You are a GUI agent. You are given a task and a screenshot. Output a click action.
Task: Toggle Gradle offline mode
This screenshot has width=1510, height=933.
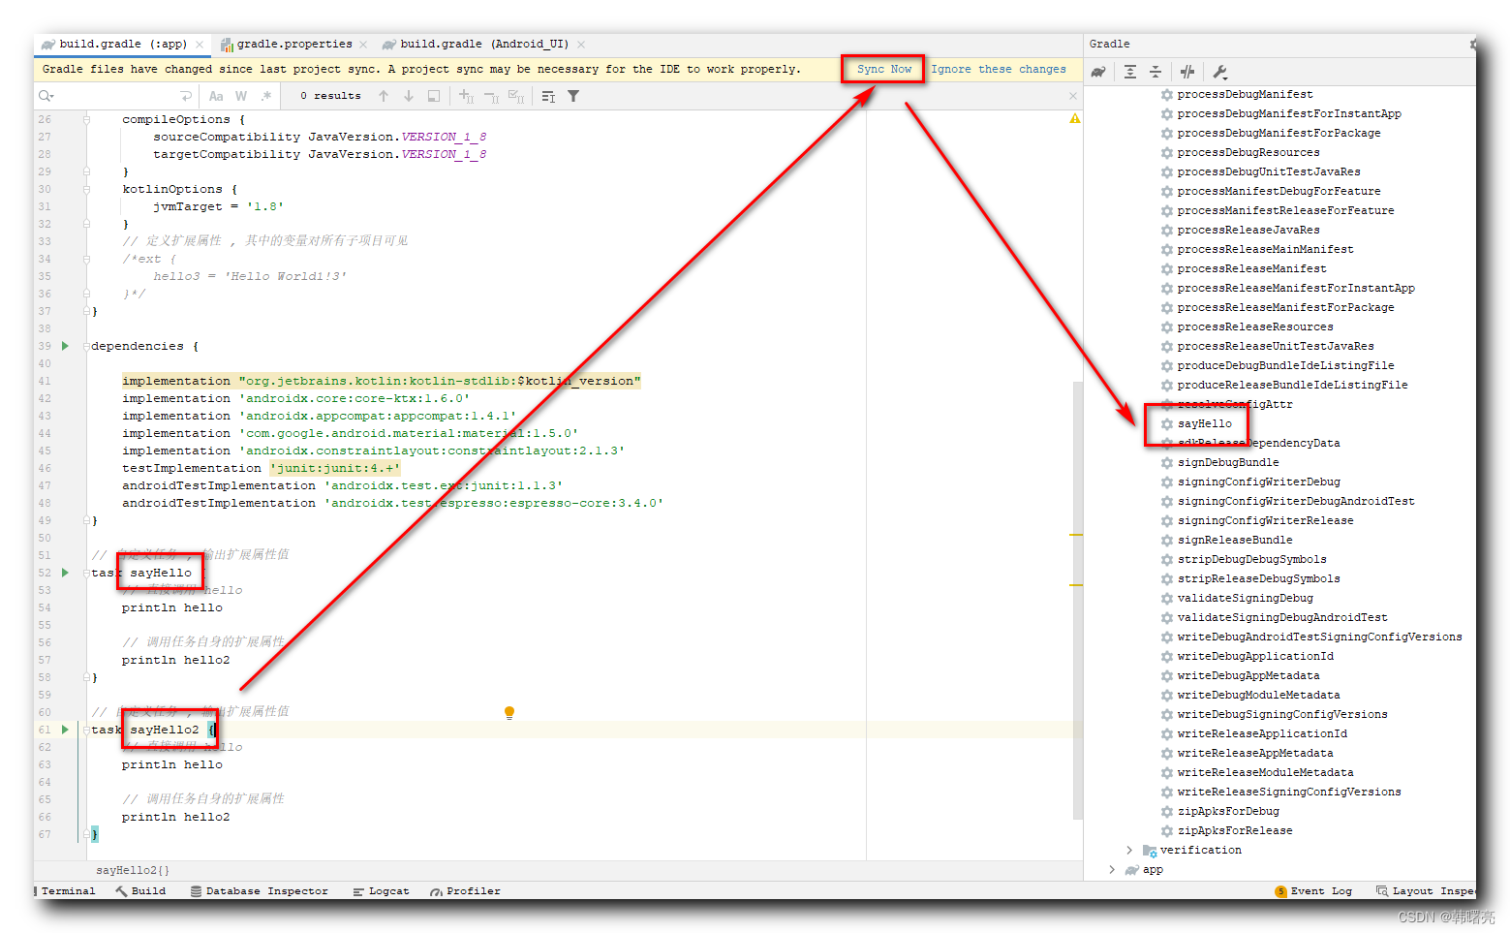point(1187,72)
